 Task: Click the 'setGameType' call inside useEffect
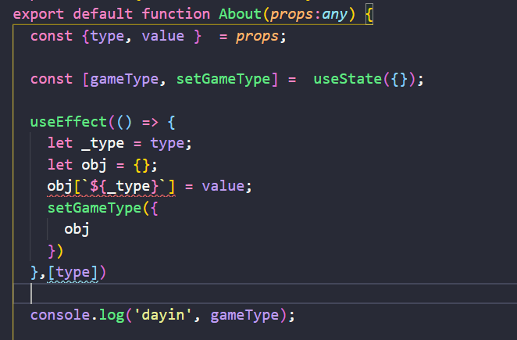tap(94, 208)
